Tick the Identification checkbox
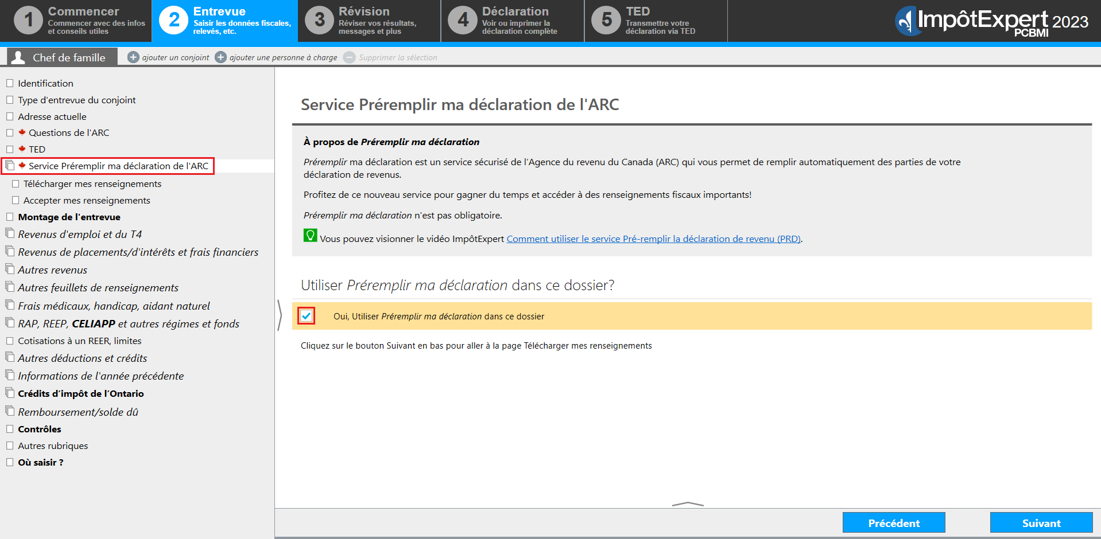The image size is (1101, 539). pyautogui.click(x=10, y=83)
